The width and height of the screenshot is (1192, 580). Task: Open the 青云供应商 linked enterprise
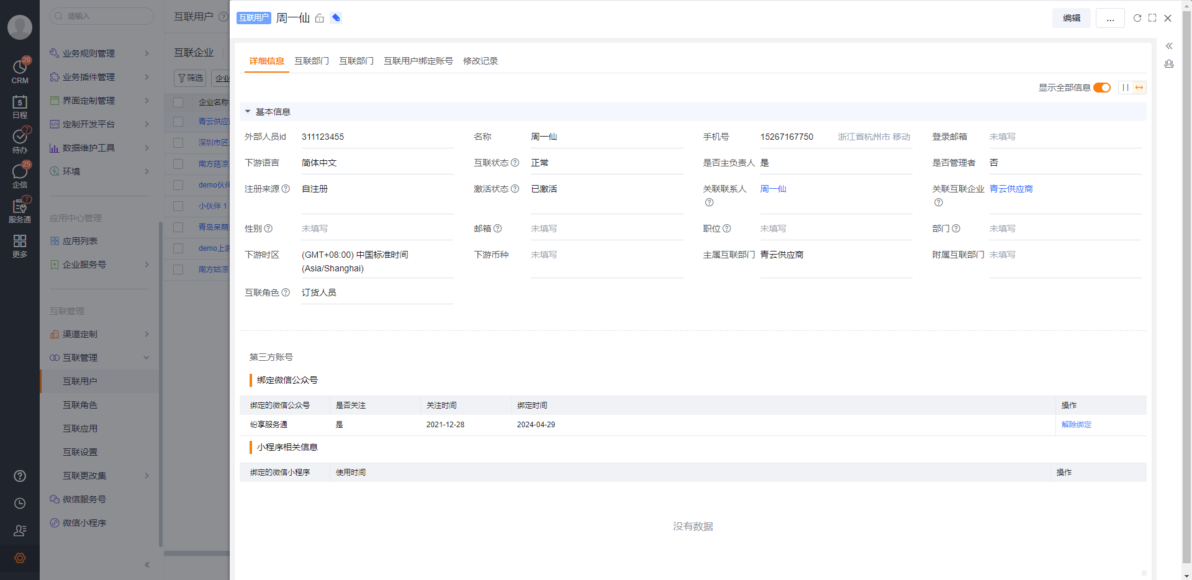(x=1011, y=189)
